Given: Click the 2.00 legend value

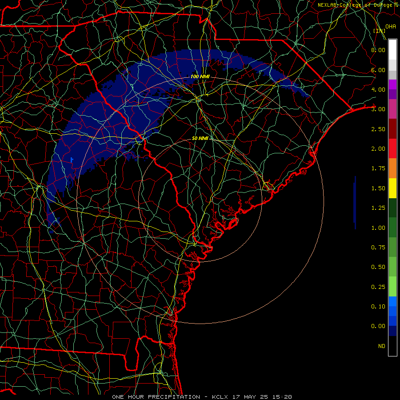Looking at the screenshot, I should [x=378, y=149].
